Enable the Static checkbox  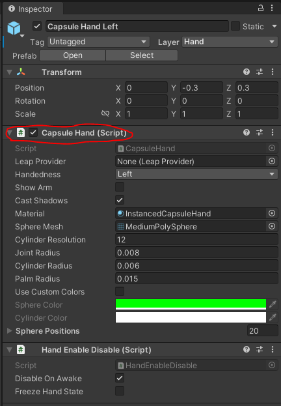[x=235, y=26]
